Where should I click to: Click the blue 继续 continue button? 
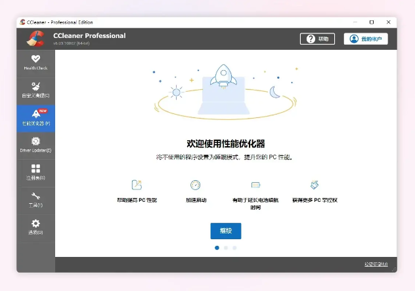(x=226, y=231)
